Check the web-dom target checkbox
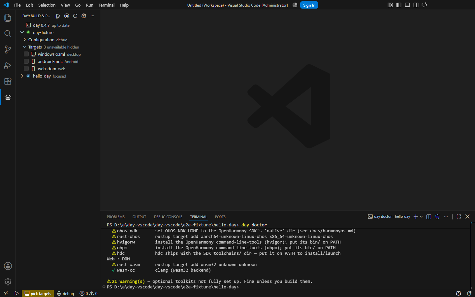 tap(26, 69)
